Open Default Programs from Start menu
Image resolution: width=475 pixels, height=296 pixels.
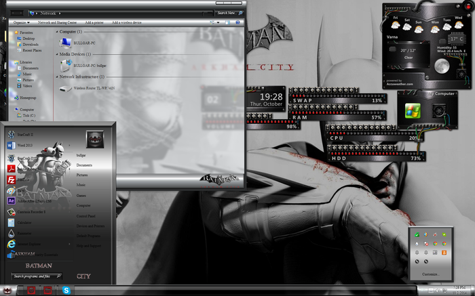[x=88, y=236]
